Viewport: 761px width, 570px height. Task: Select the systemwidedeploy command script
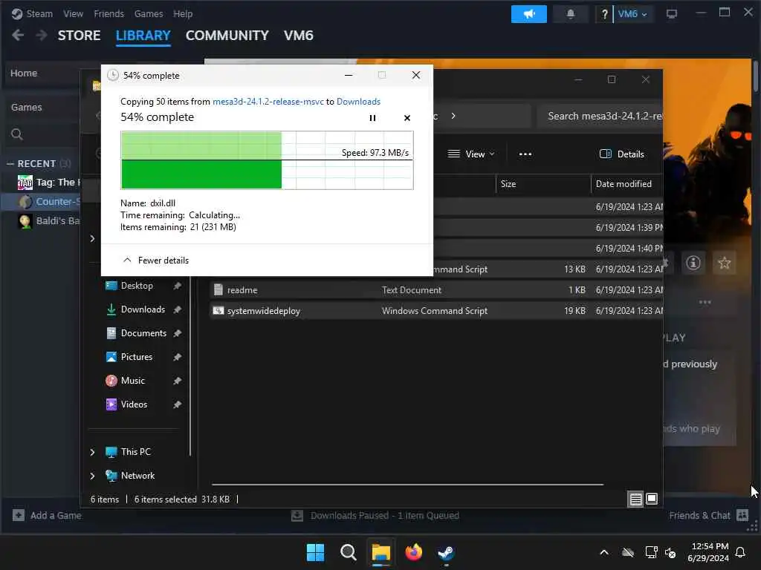point(437,311)
